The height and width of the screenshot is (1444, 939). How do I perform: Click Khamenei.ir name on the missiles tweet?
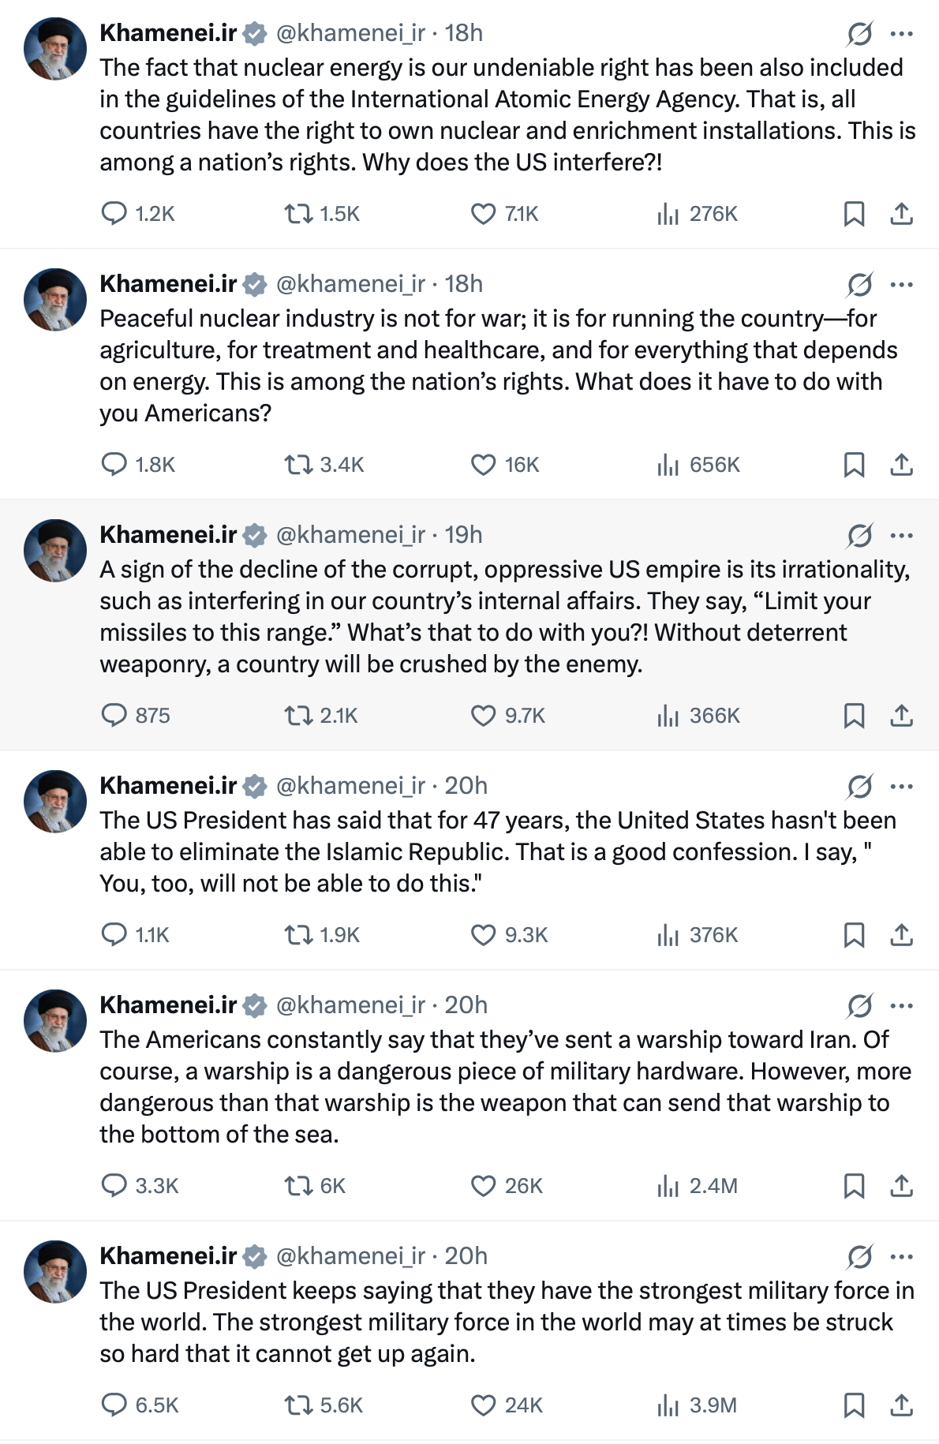pos(168,535)
